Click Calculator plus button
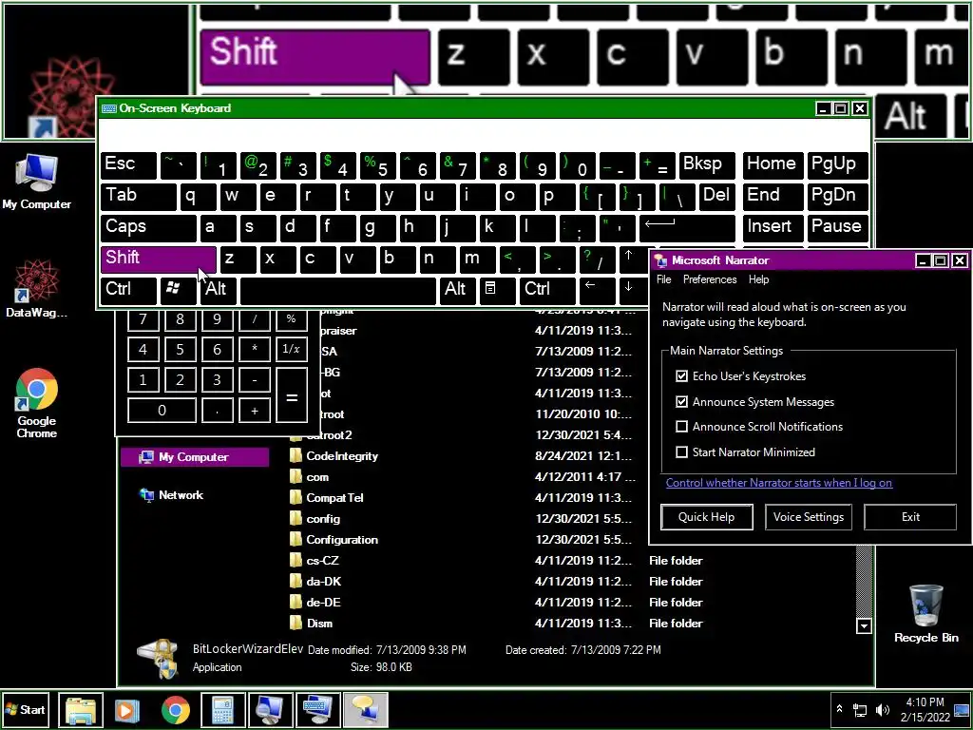The image size is (973, 730). tap(255, 411)
